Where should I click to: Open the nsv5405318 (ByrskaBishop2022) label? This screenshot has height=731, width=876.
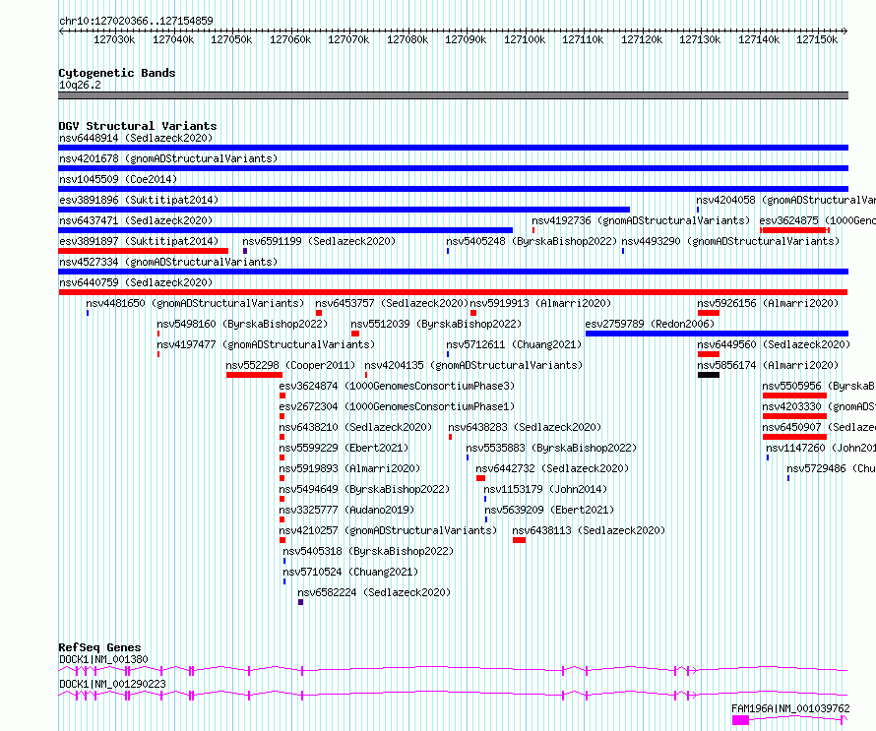tap(368, 551)
